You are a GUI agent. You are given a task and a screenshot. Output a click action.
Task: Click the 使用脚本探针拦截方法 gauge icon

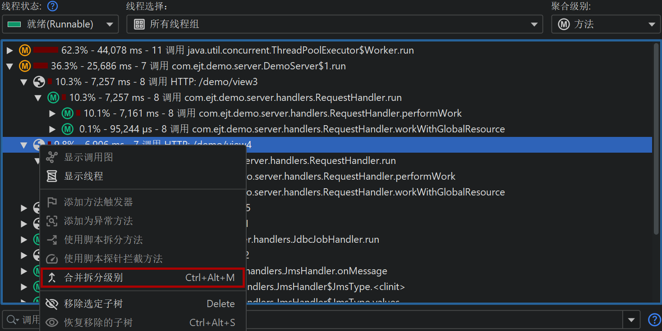[x=52, y=259]
